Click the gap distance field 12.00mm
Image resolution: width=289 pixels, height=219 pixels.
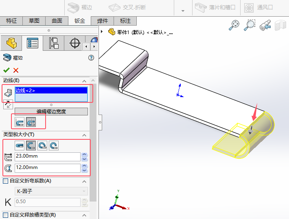[x=48, y=168]
